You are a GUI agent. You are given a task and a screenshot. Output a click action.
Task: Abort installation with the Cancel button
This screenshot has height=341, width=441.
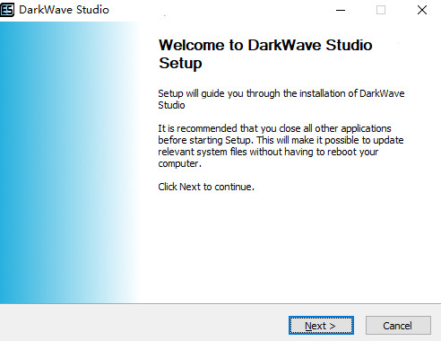tap(398, 326)
